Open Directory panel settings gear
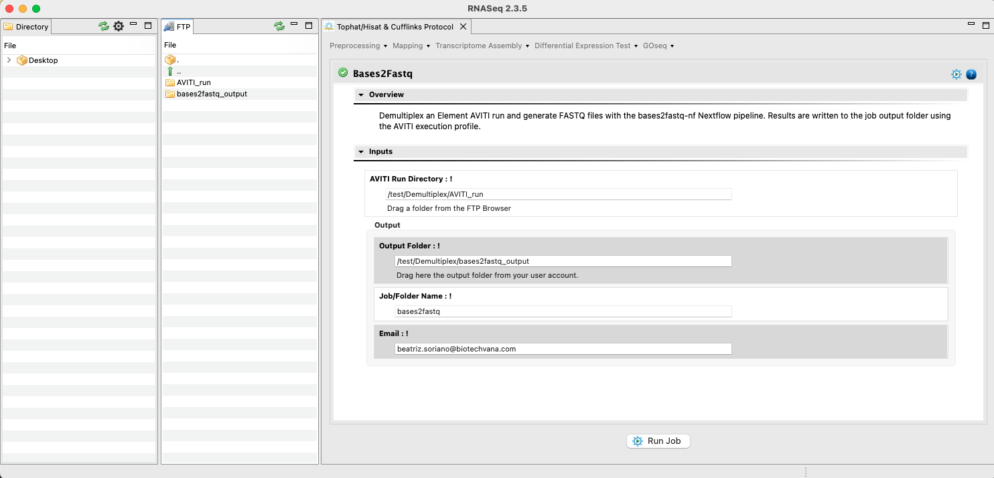This screenshot has width=994, height=478. click(119, 26)
